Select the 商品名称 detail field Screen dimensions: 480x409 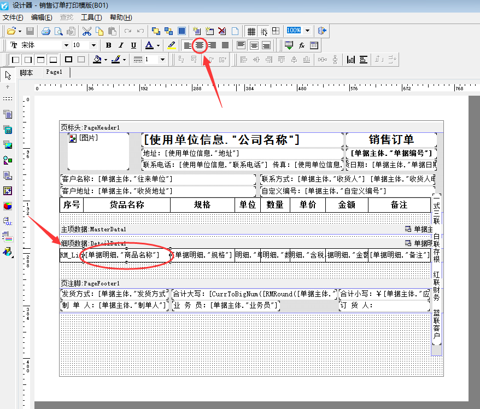(126, 255)
